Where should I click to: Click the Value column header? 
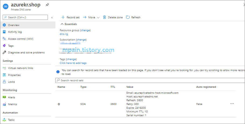130,87
